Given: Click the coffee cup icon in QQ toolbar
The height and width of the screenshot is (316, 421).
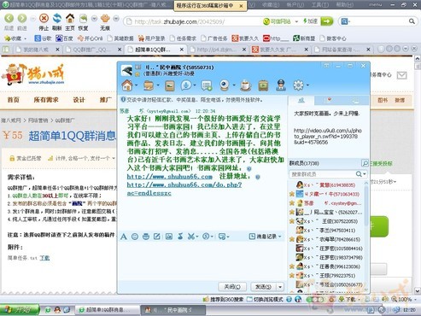Looking at the screenshot, I should (x=245, y=85).
